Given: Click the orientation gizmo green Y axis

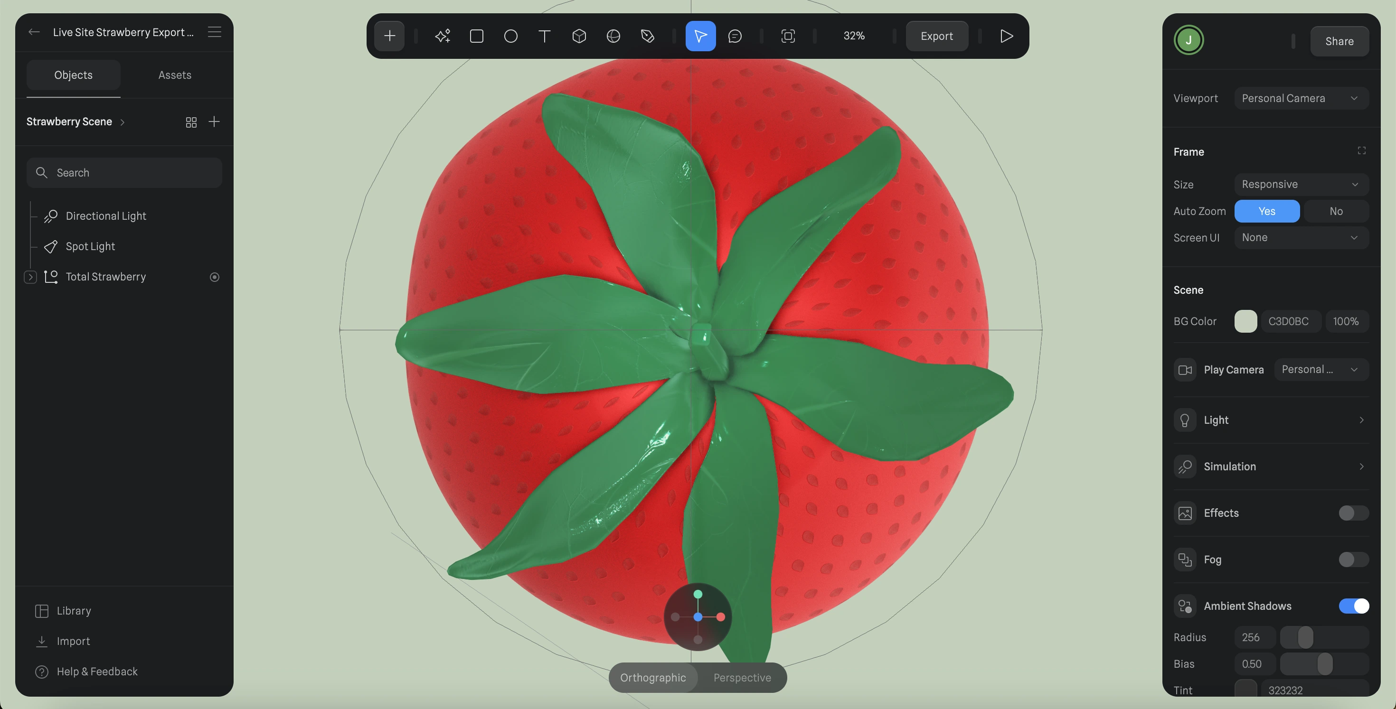Looking at the screenshot, I should [x=698, y=594].
